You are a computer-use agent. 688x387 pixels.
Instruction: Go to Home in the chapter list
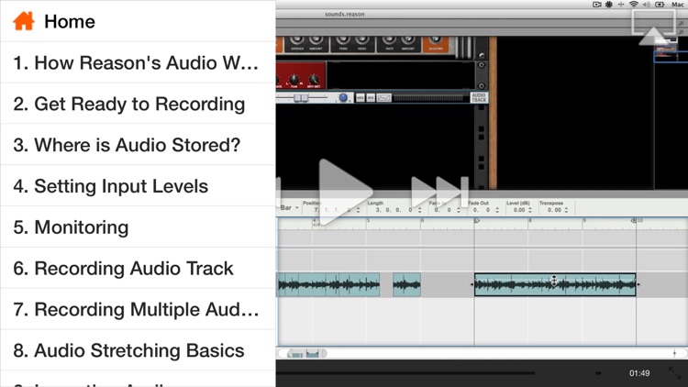138,21
